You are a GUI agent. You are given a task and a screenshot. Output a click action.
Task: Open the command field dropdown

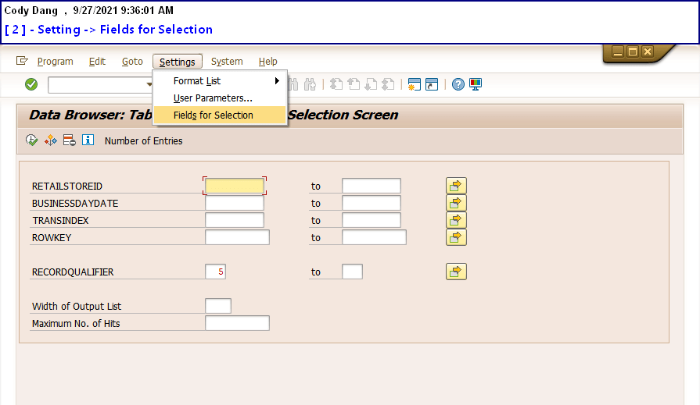point(149,84)
